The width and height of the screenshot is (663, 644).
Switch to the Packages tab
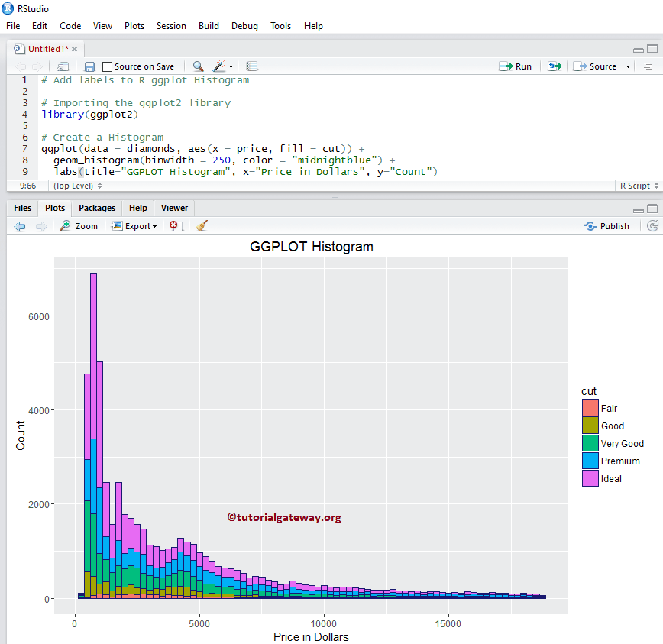click(96, 207)
